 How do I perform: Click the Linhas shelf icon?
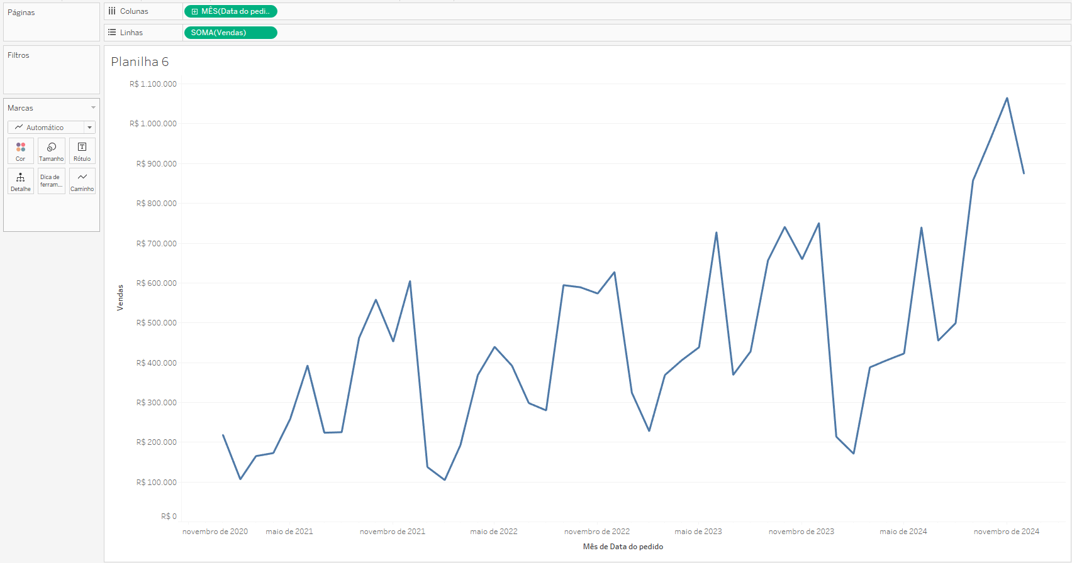(x=112, y=33)
